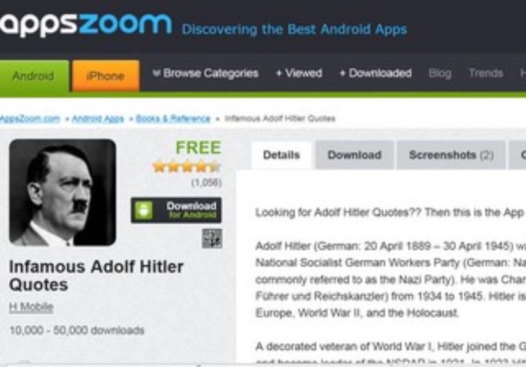Viewport: 526px width, 367px height.
Task: Click the app icon thumbnail image
Action: tap(62, 193)
